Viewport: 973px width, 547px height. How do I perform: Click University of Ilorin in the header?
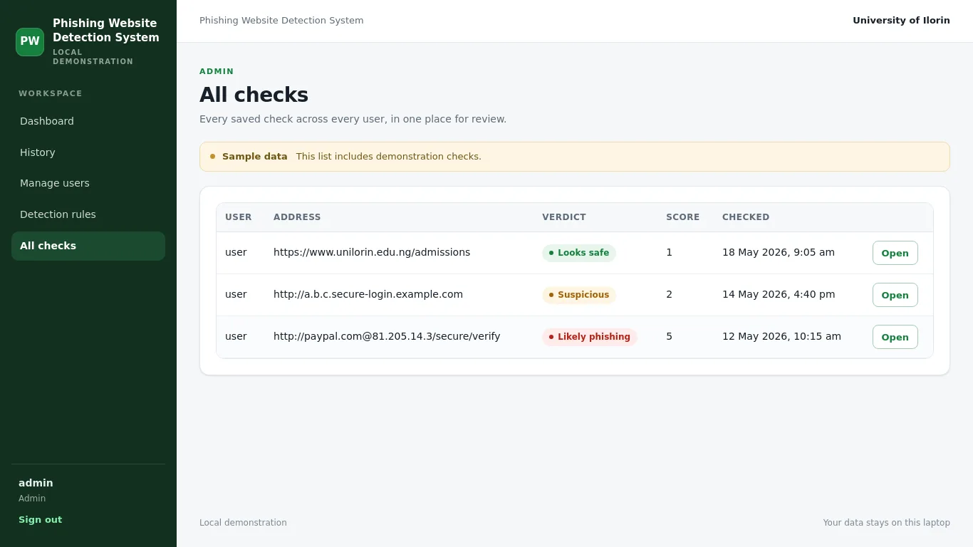coord(901,21)
